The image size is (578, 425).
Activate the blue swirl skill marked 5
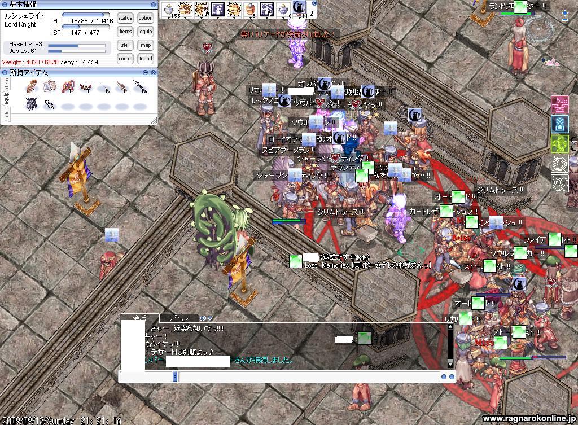[x=266, y=9]
